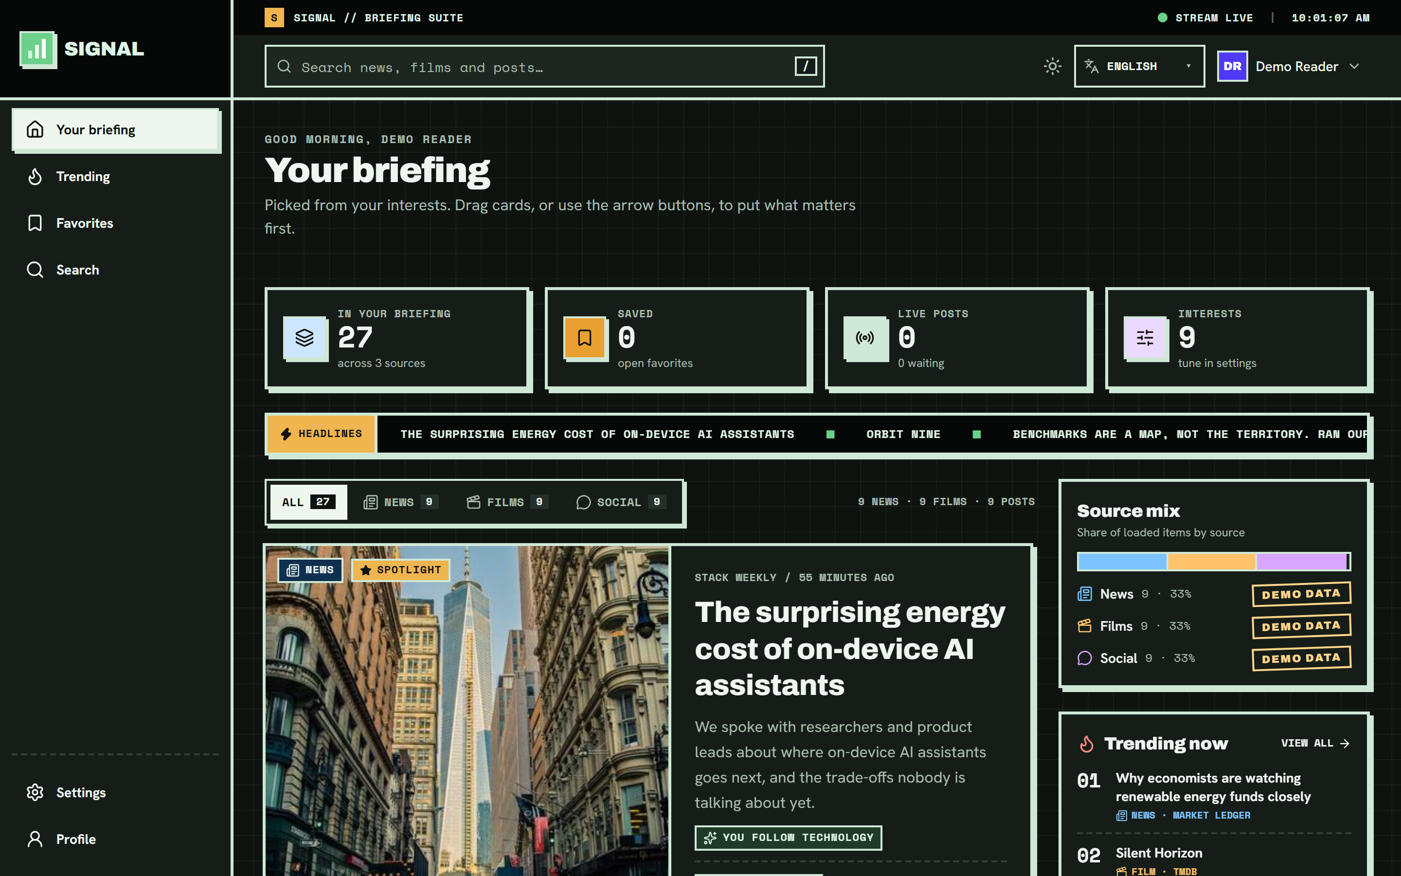This screenshot has height=876, width=1401.
Task: Click the DR avatar badge
Action: tap(1232, 66)
